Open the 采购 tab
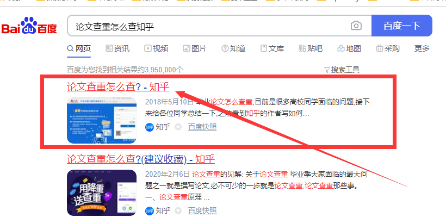The height and width of the screenshot is (217, 446). pos(388,48)
